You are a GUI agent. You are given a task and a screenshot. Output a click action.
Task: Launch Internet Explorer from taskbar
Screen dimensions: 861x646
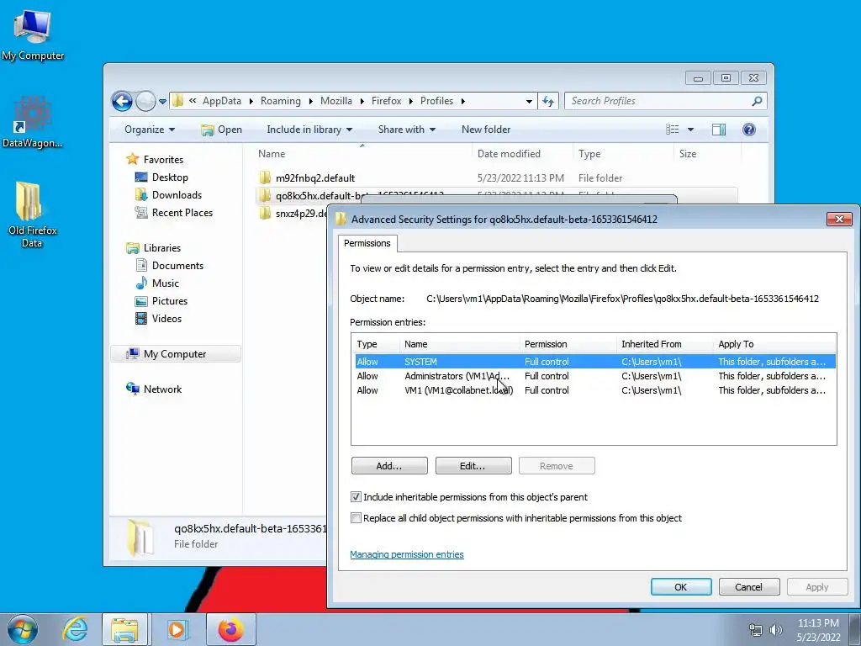point(75,629)
